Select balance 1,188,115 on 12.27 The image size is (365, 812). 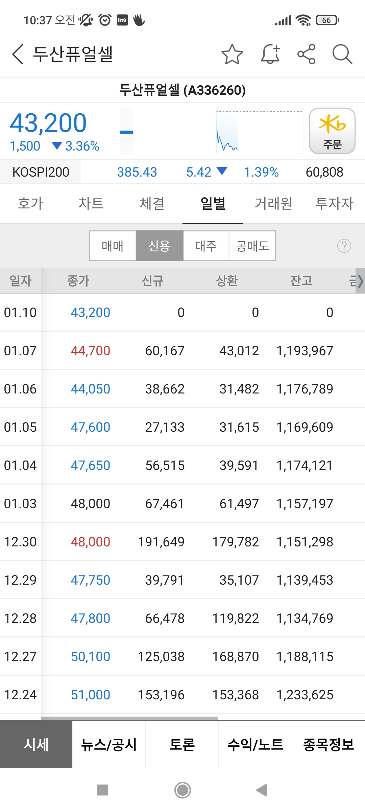[x=305, y=657]
